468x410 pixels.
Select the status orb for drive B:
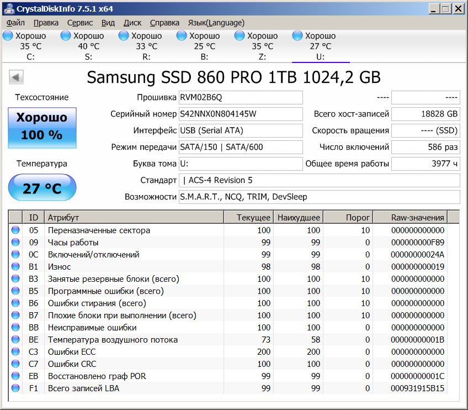(x=182, y=35)
